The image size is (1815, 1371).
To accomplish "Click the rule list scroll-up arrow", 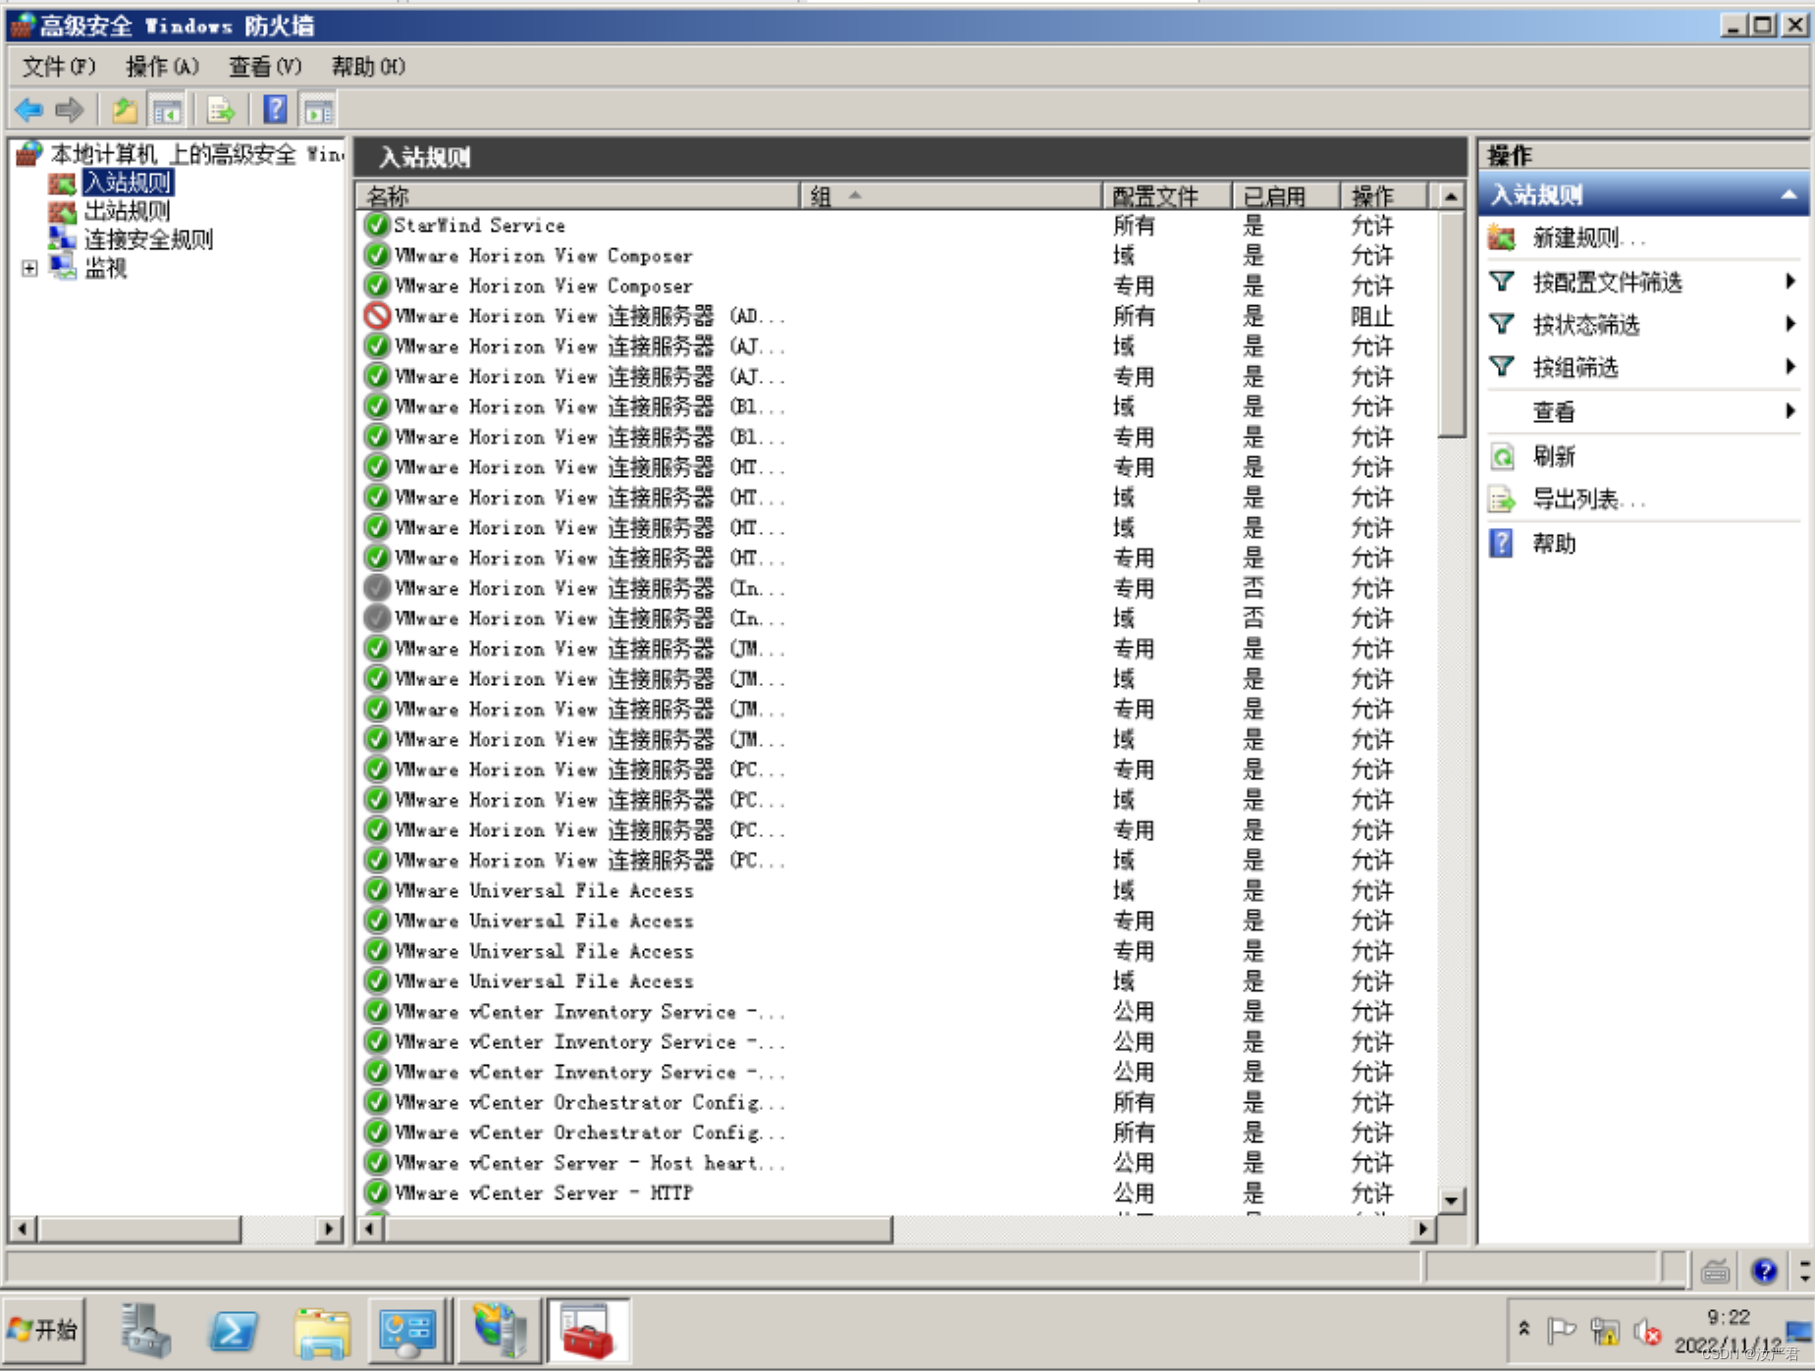I will pos(1451,196).
